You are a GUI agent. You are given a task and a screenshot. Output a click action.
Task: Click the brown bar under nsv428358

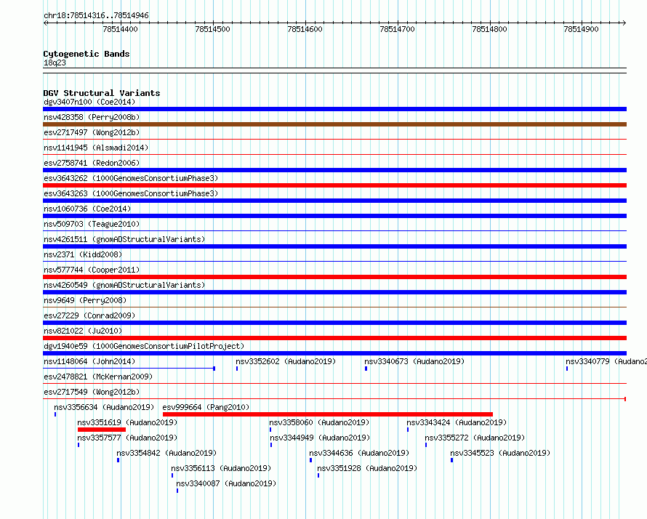(x=334, y=124)
